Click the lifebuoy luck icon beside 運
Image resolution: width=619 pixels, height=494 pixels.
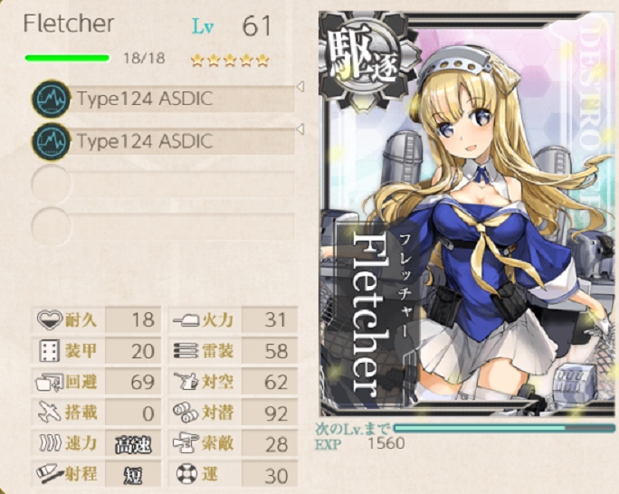(186, 475)
